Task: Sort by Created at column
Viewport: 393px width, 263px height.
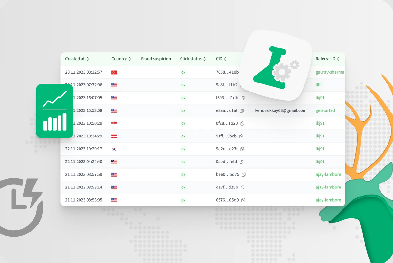Action: coord(77,59)
